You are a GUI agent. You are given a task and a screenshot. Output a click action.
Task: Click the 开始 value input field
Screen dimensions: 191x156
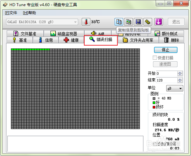167,74
